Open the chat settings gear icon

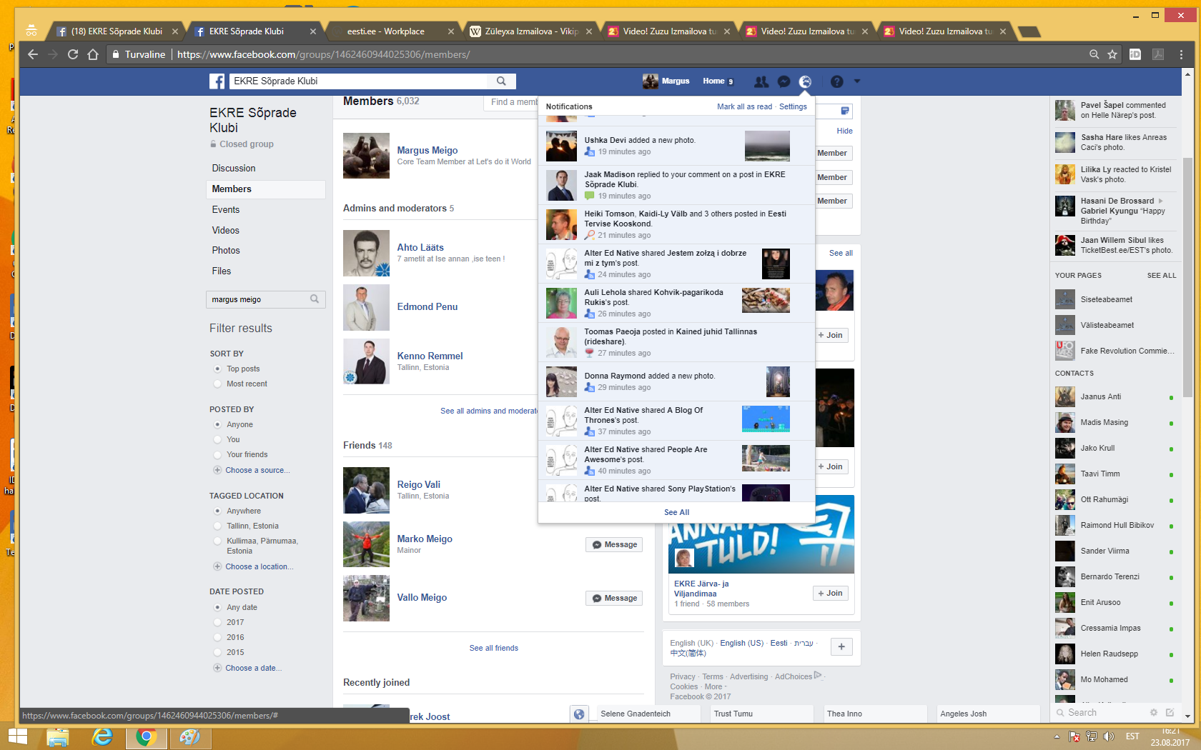[x=1153, y=712]
